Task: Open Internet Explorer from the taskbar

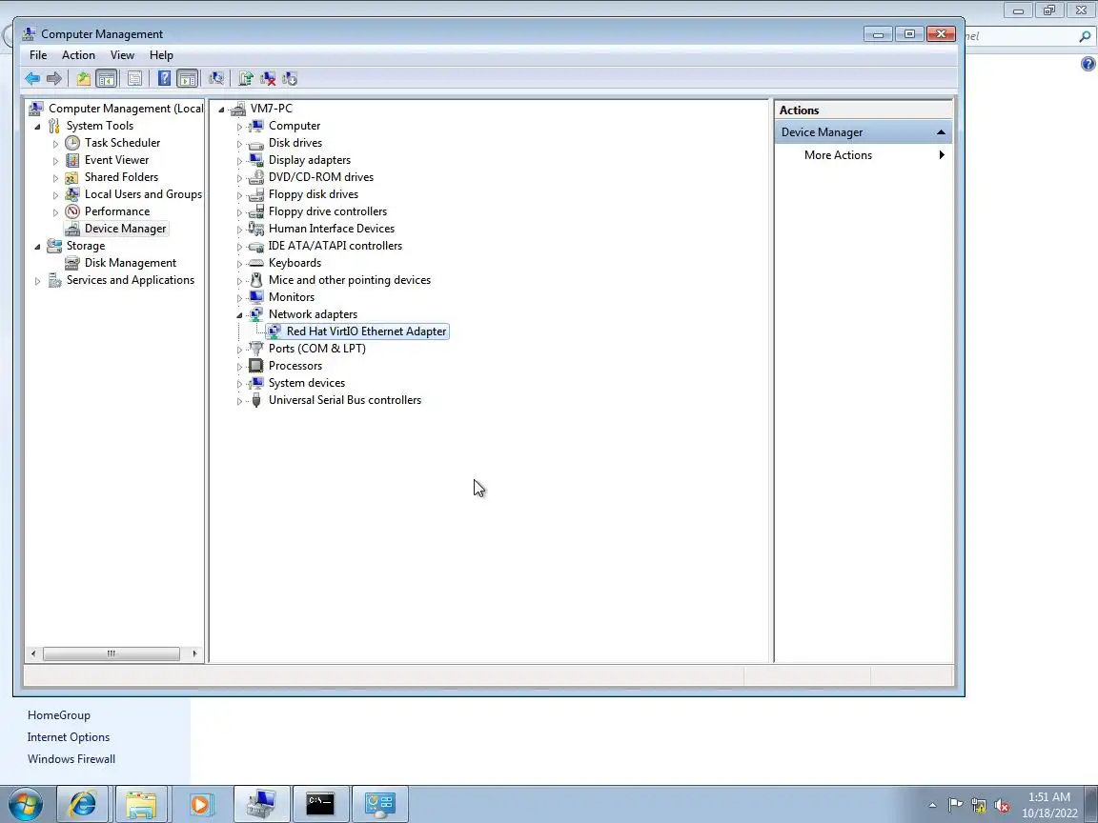Action: point(82,804)
